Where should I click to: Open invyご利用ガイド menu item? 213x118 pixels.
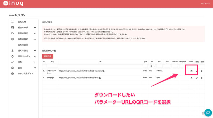tap(26, 74)
